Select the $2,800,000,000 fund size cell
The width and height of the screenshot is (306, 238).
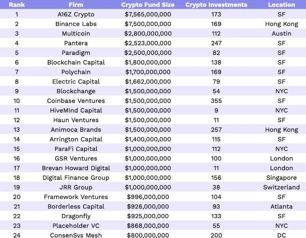[x=148, y=34]
